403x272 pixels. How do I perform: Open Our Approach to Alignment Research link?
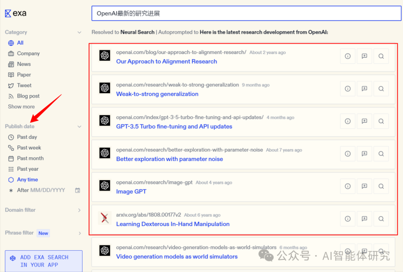point(166,62)
